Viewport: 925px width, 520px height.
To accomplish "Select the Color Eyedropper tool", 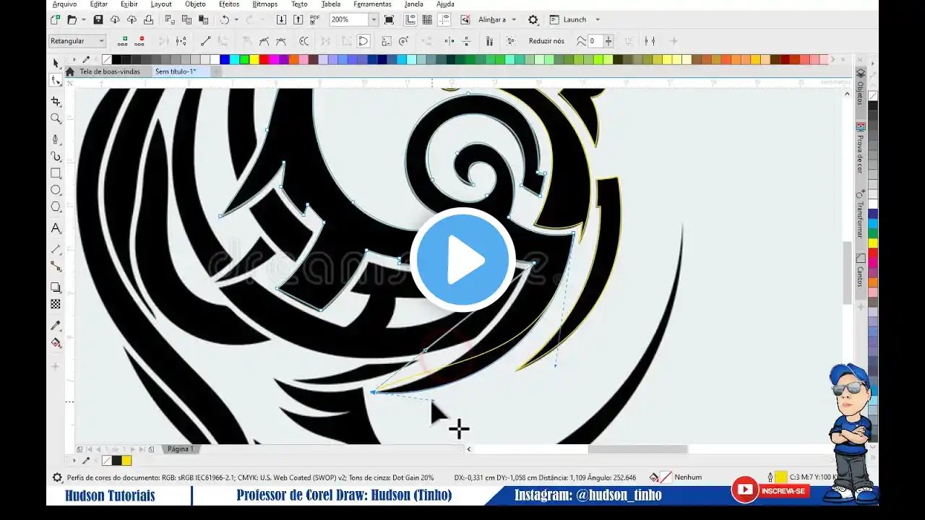I will point(56,326).
